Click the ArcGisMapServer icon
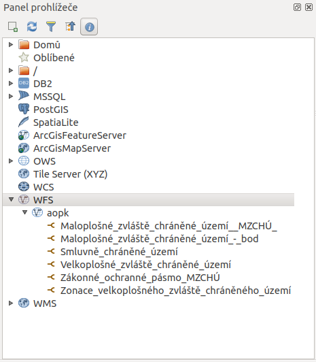The width and height of the screenshot is (316, 362). [24, 148]
